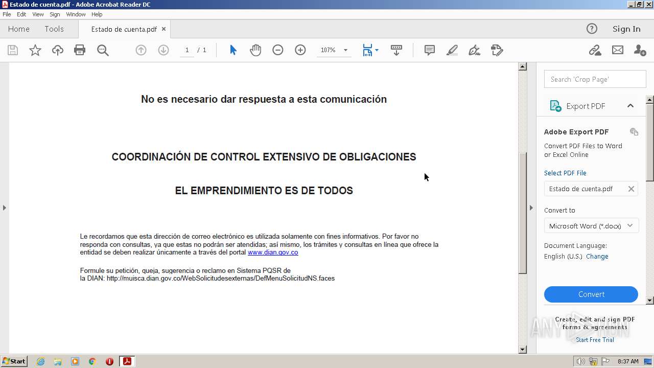Change the document language
This screenshot has height=368, width=654.
[597, 257]
